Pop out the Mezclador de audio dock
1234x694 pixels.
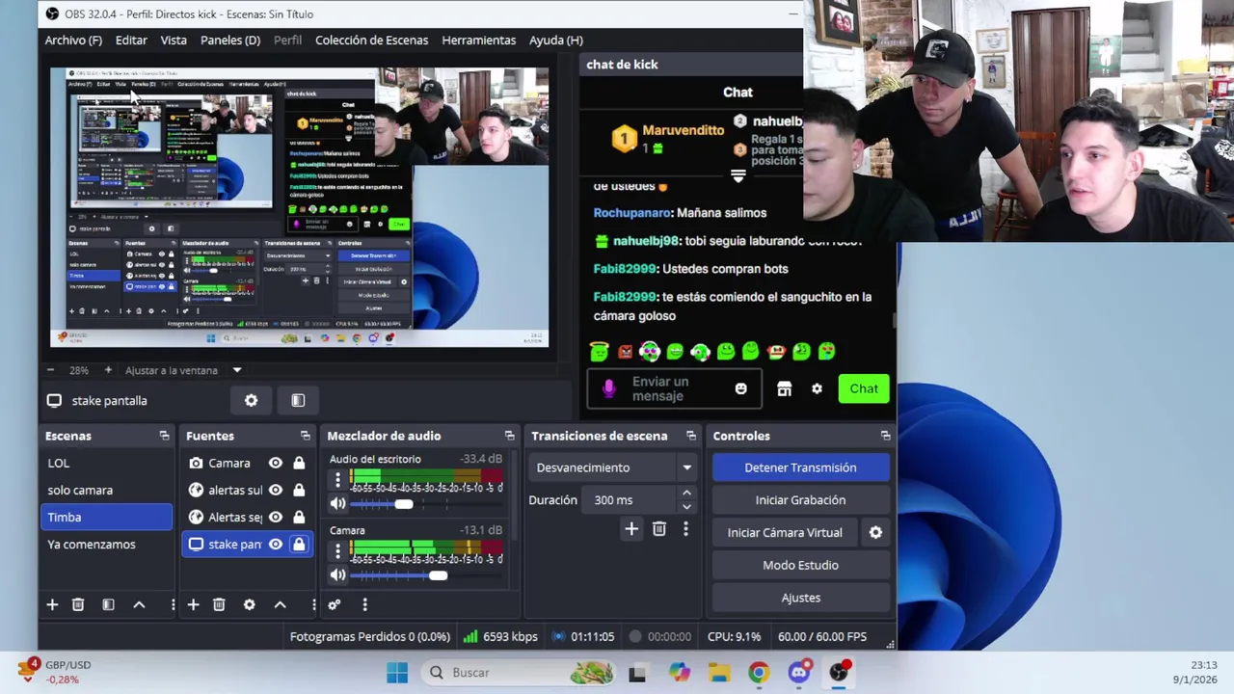coord(509,436)
